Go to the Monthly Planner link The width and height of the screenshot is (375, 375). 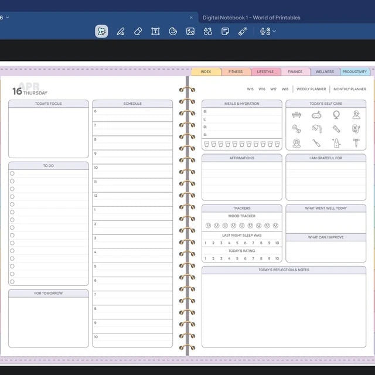click(350, 89)
